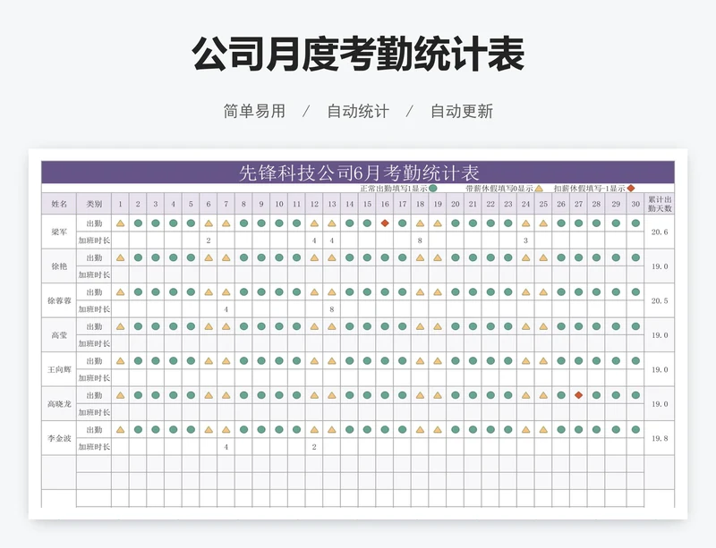
Task: Select 李金波's yellow triangle on day 19
Action: [x=438, y=430]
